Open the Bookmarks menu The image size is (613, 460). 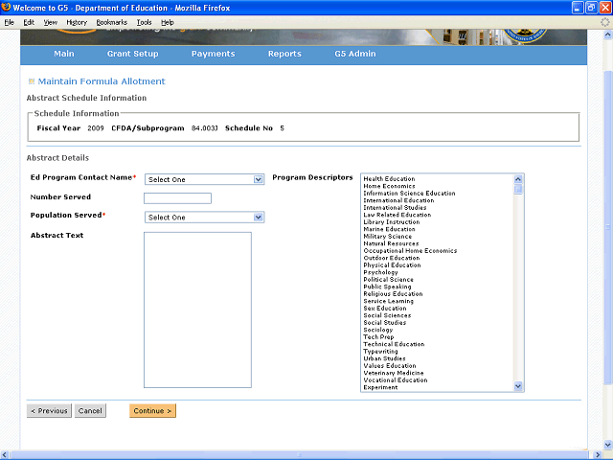tap(112, 22)
